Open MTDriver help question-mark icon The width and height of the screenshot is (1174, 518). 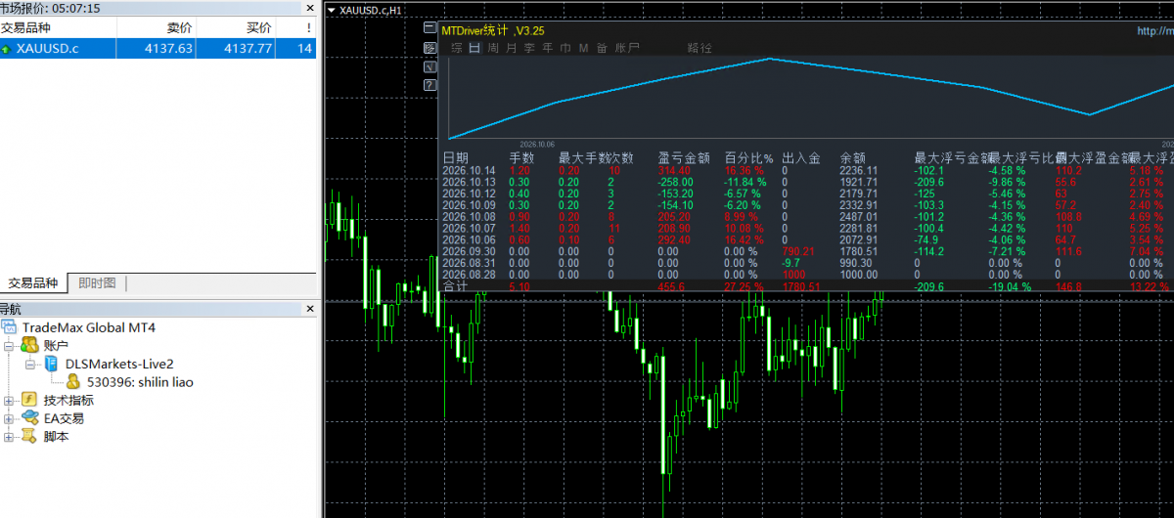click(429, 85)
